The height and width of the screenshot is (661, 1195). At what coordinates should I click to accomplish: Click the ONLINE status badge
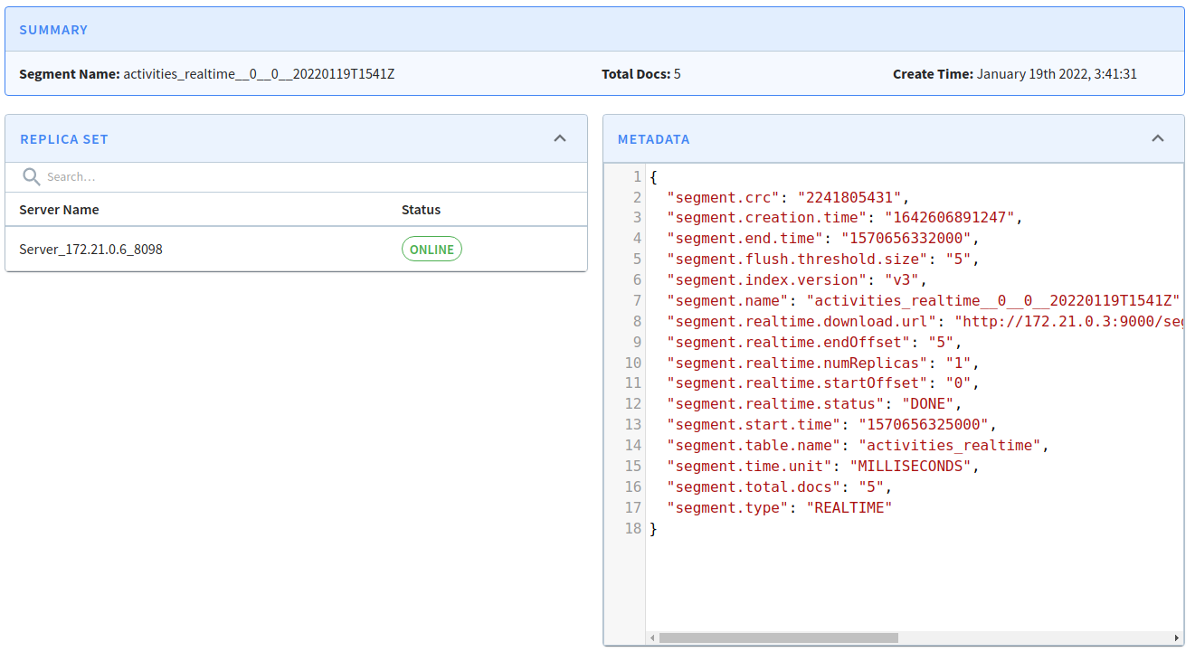pos(432,248)
